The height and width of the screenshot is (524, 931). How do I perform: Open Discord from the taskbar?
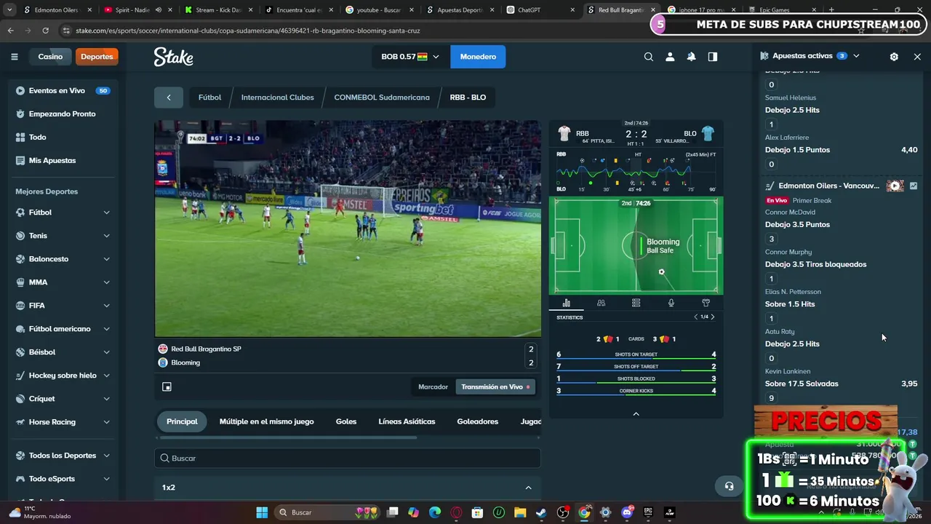point(627,512)
